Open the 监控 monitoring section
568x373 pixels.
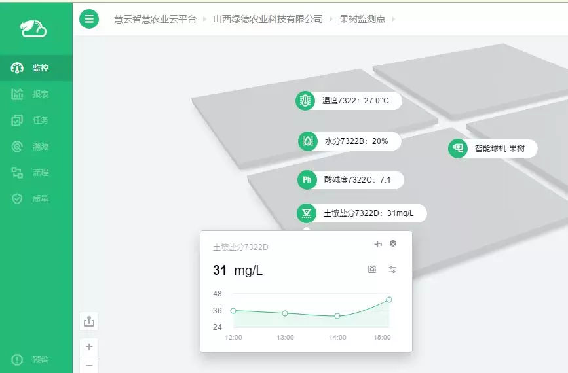[x=31, y=68]
